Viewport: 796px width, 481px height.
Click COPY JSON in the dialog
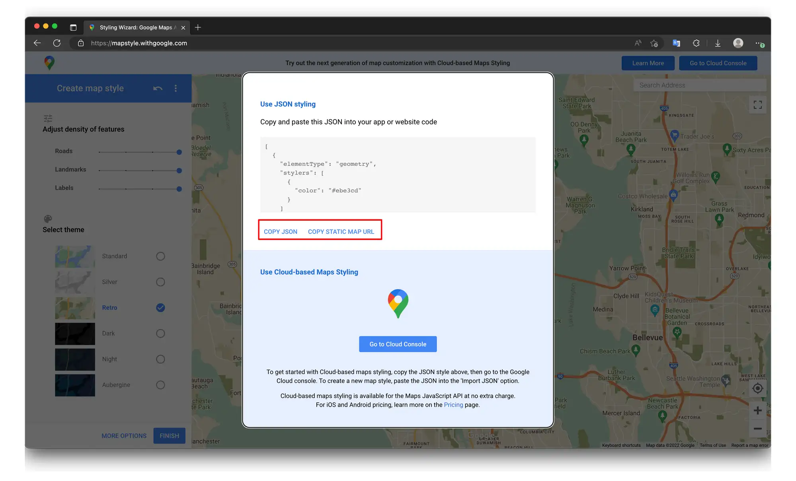[x=281, y=231]
